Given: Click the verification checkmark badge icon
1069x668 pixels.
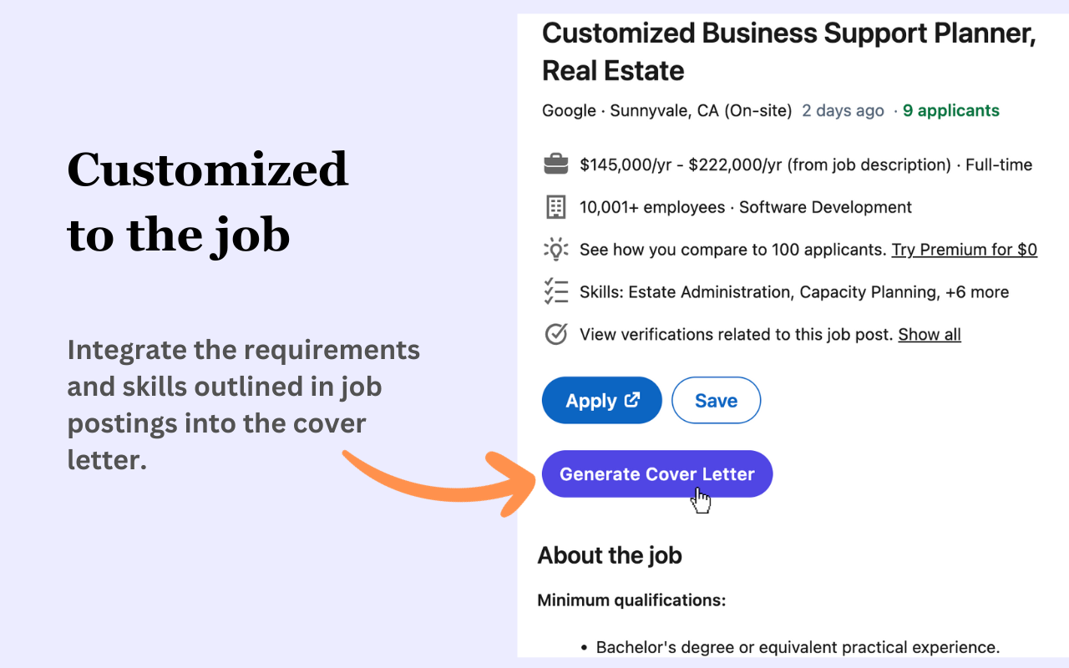Looking at the screenshot, I should pyautogui.click(x=555, y=335).
